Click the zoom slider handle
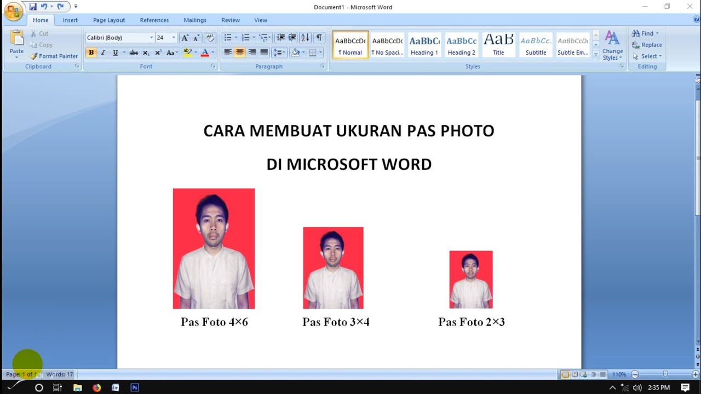 tap(665, 374)
